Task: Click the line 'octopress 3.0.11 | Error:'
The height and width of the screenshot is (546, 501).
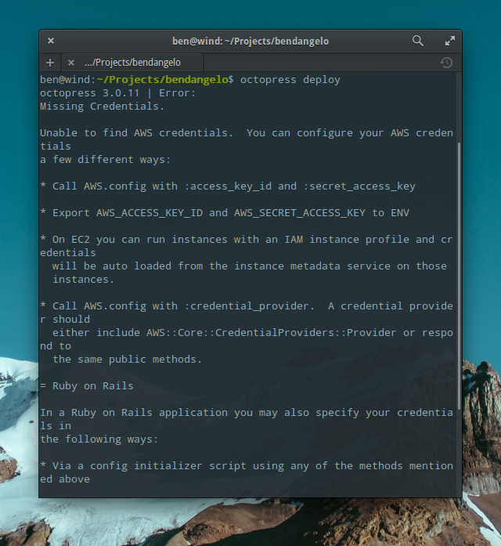Action: pyautogui.click(x=118, y=93)
